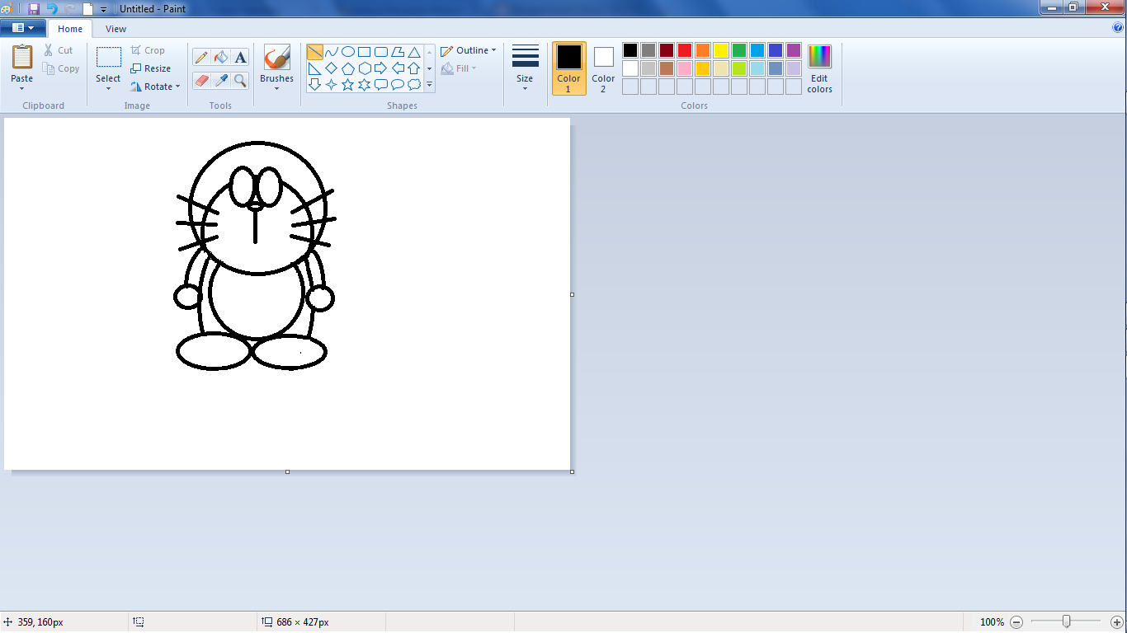
Task: Choose the Rounded rectangular callout shape
Action: [381, 84]
